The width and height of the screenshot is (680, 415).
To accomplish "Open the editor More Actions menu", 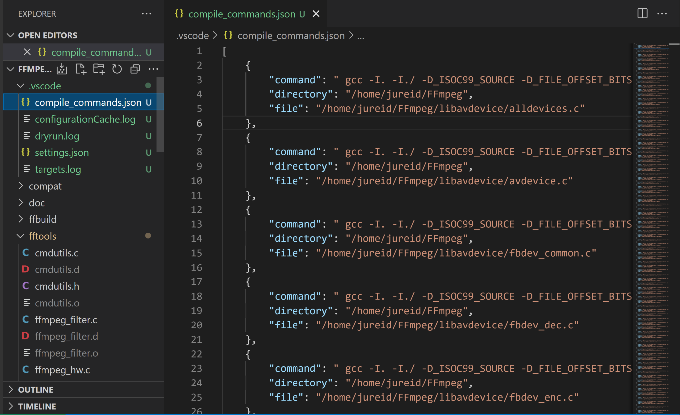I will [x=663, y=14].
